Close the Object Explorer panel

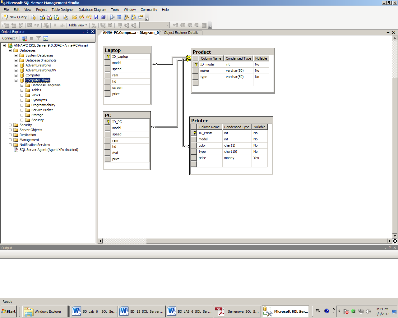(x=92, y=32)
